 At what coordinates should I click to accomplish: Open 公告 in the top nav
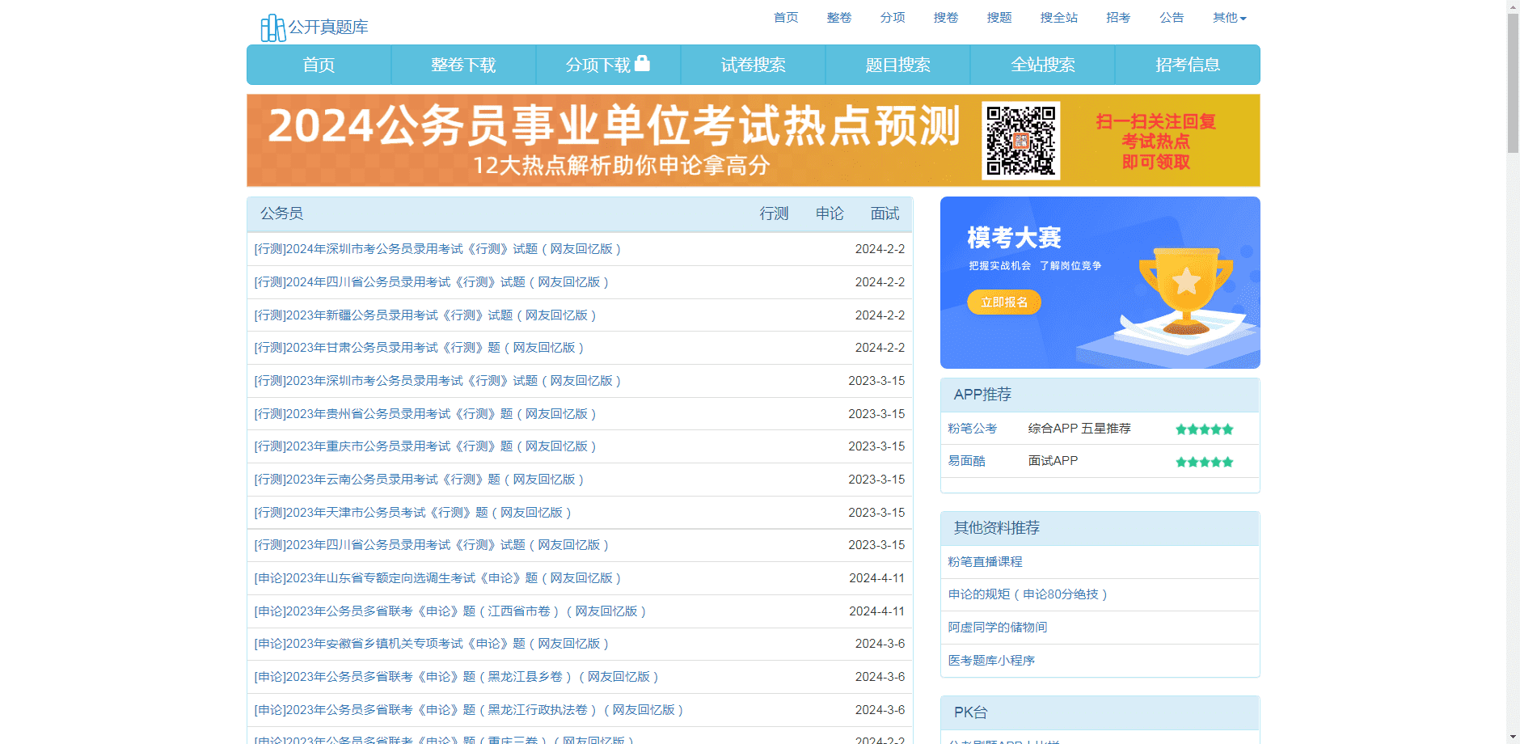[1172, 18]
